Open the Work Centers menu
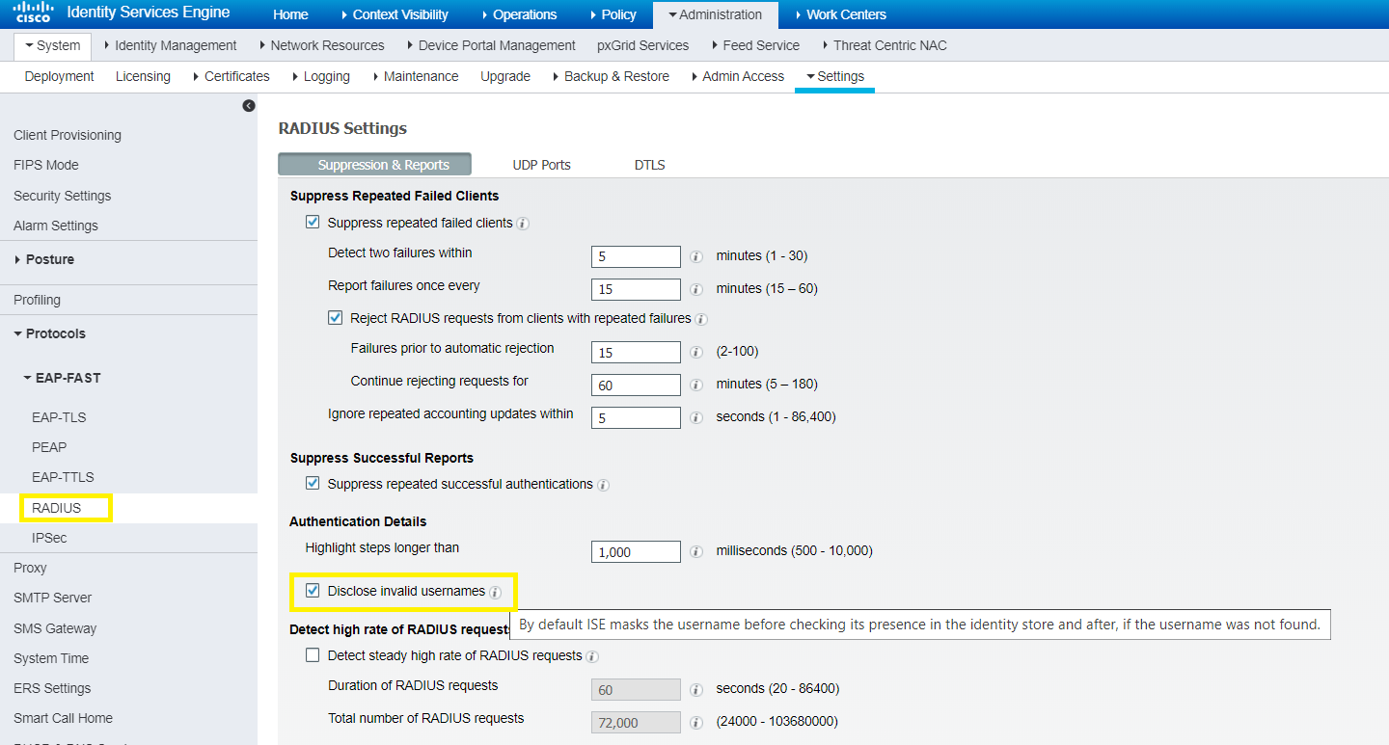 coord(845,14)
